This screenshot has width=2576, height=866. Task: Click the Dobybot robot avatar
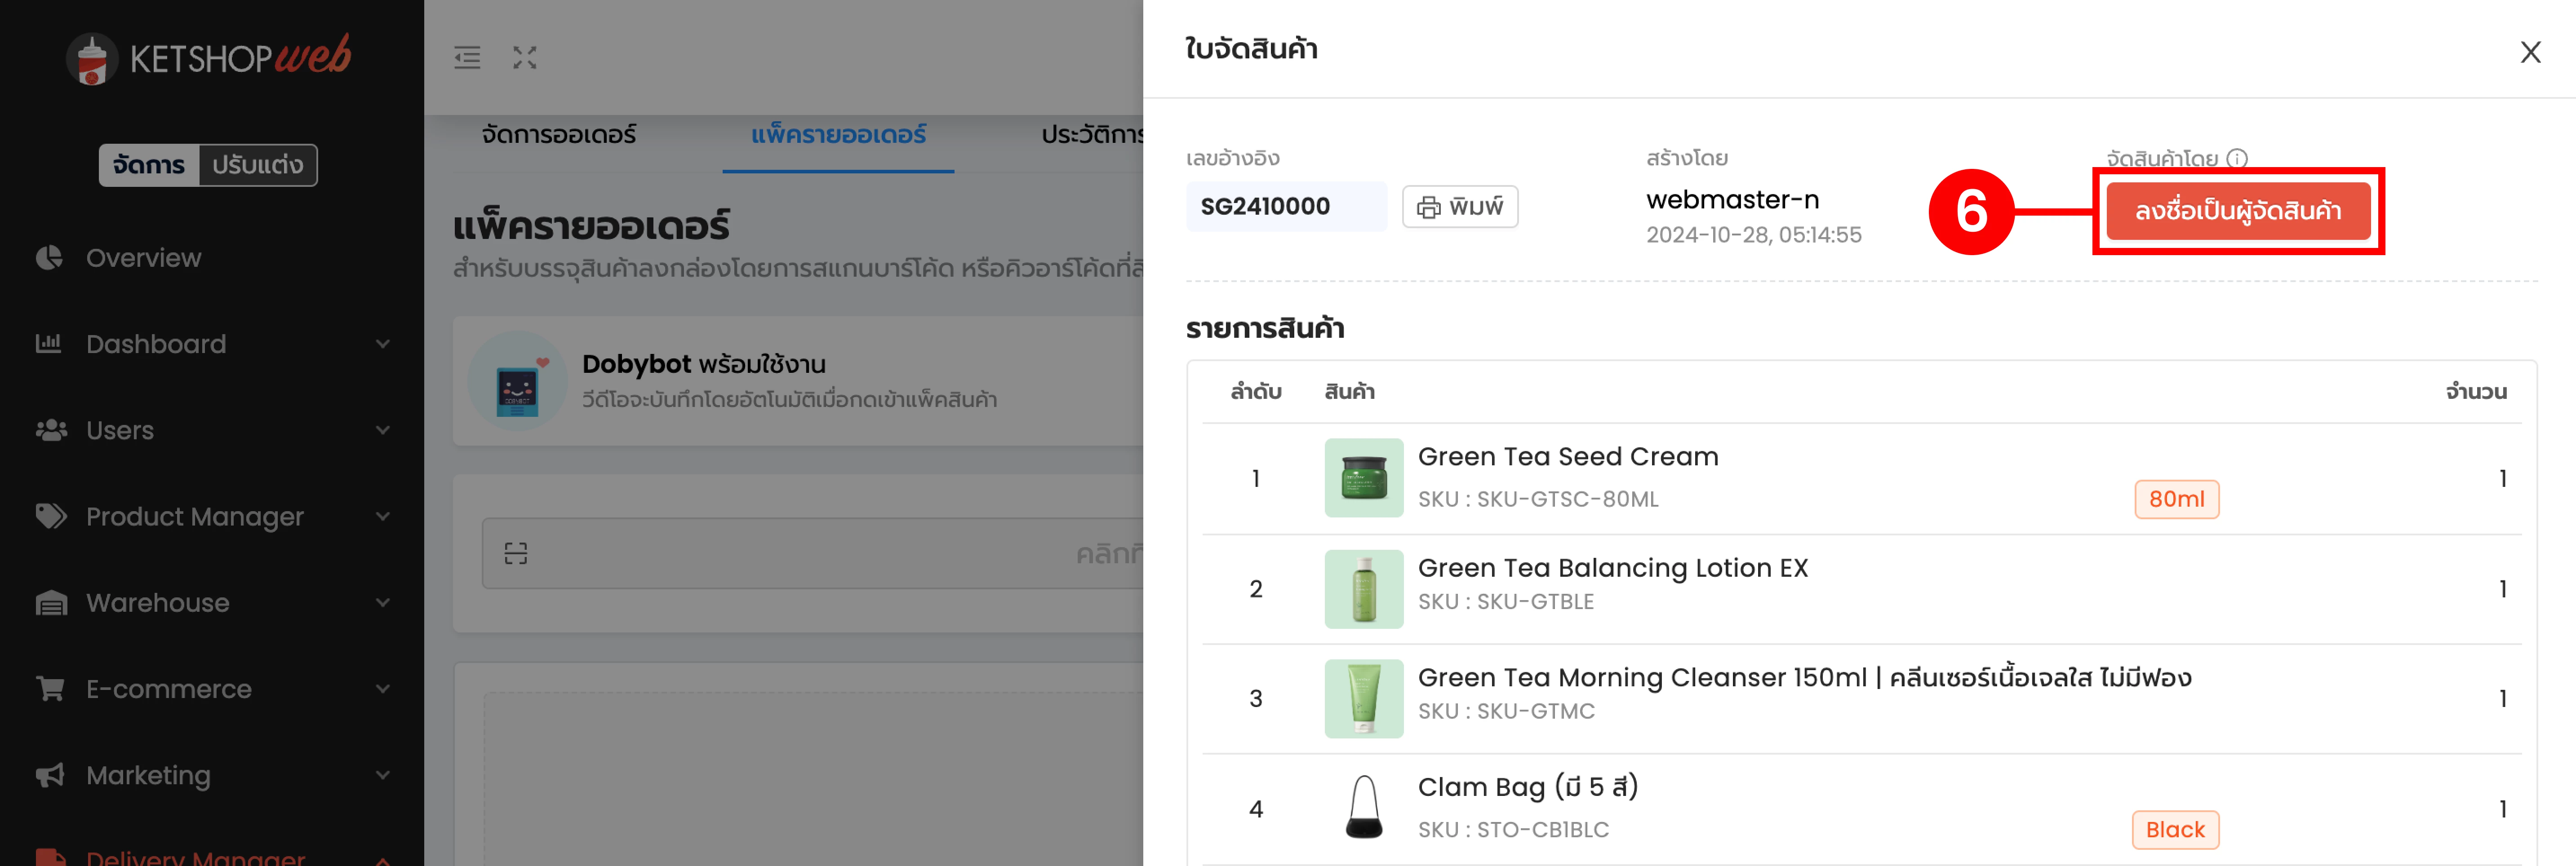518,381
